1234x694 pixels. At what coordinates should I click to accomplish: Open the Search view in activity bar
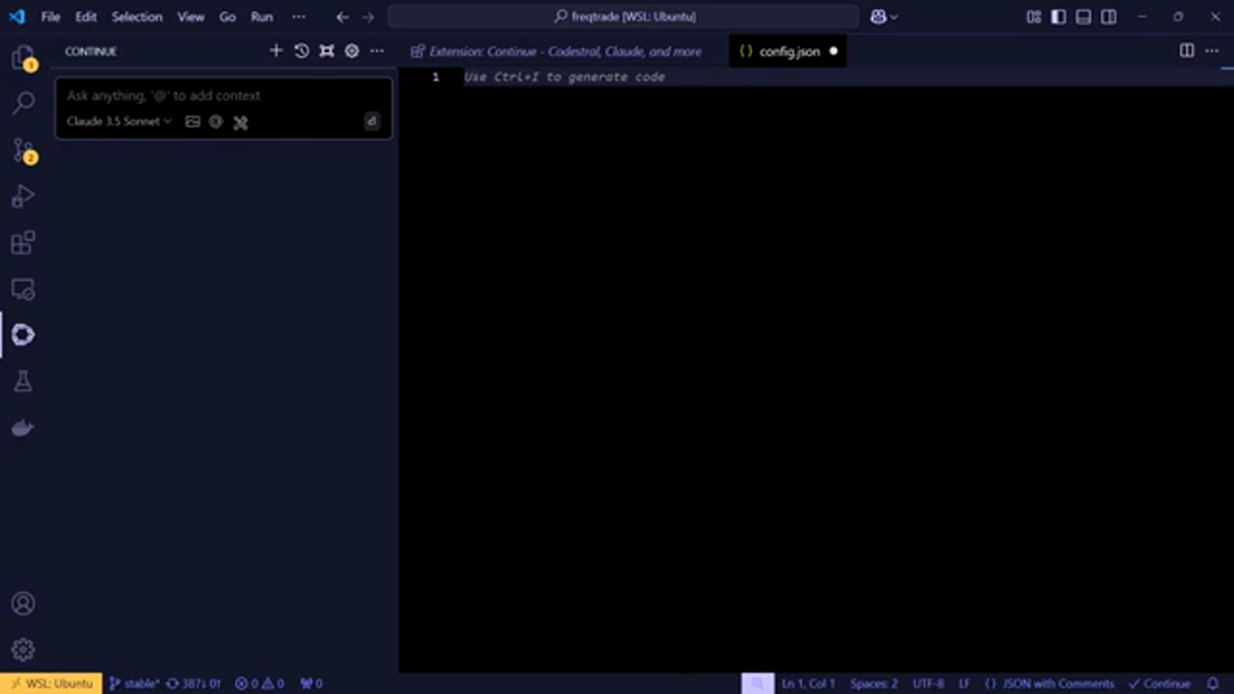pos(23,102)
